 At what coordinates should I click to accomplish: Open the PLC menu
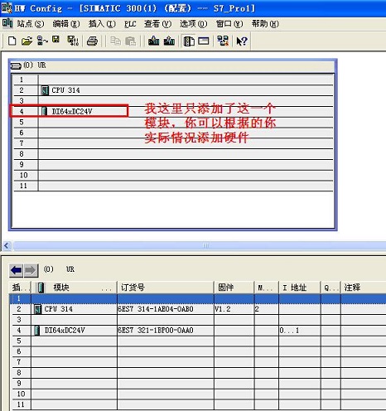click(x=130, y=24)
